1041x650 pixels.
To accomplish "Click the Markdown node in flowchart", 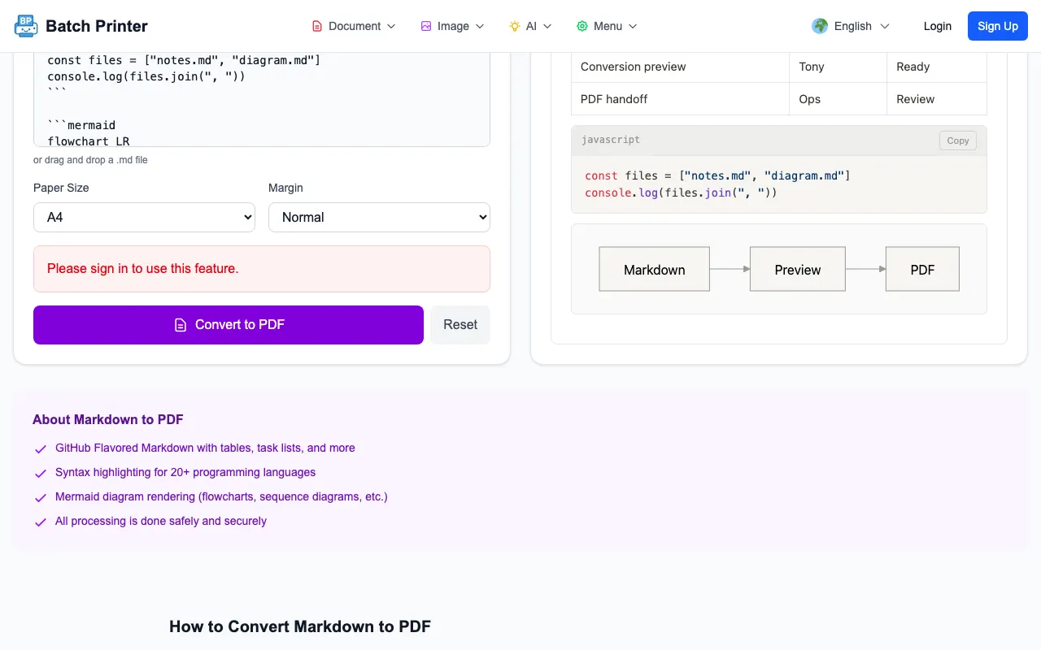I will (x=655, y=269).
